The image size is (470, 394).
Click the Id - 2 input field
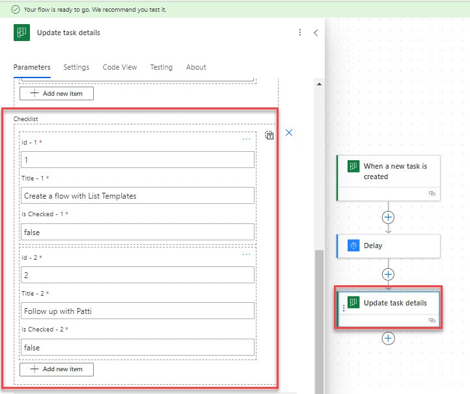tap(137, 275)
